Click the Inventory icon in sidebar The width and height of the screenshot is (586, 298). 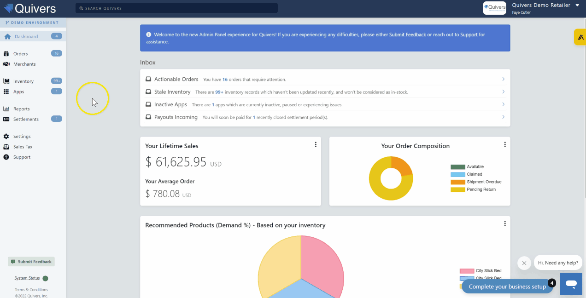[x=6, y=81]
